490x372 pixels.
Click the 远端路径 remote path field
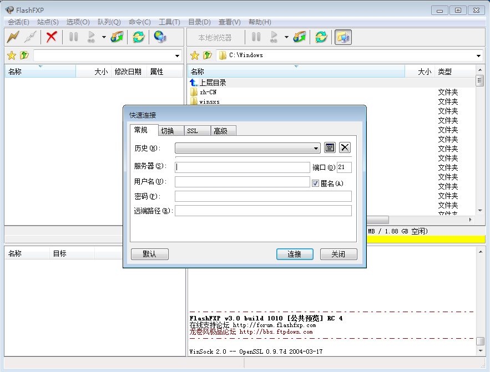[x=263, y=211]
